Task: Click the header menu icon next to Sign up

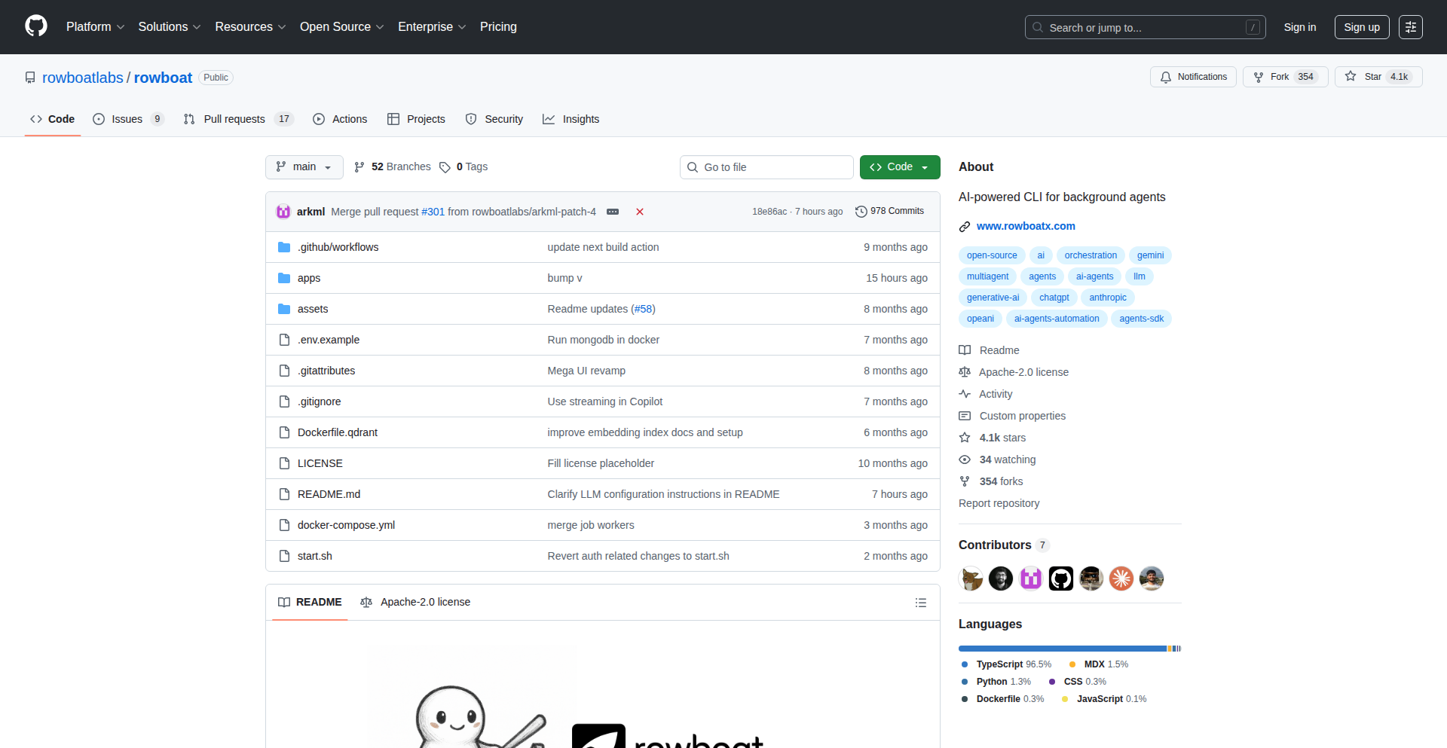Action: point(1411,27)
